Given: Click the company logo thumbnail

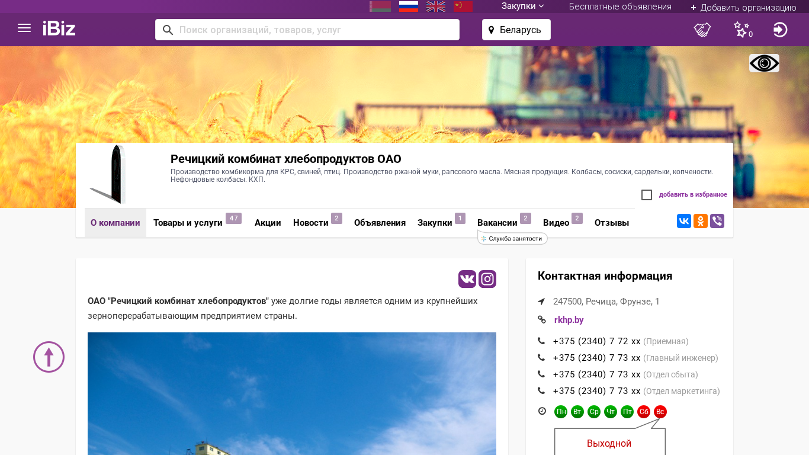Looking at the screenshot, I should point(109,175).
